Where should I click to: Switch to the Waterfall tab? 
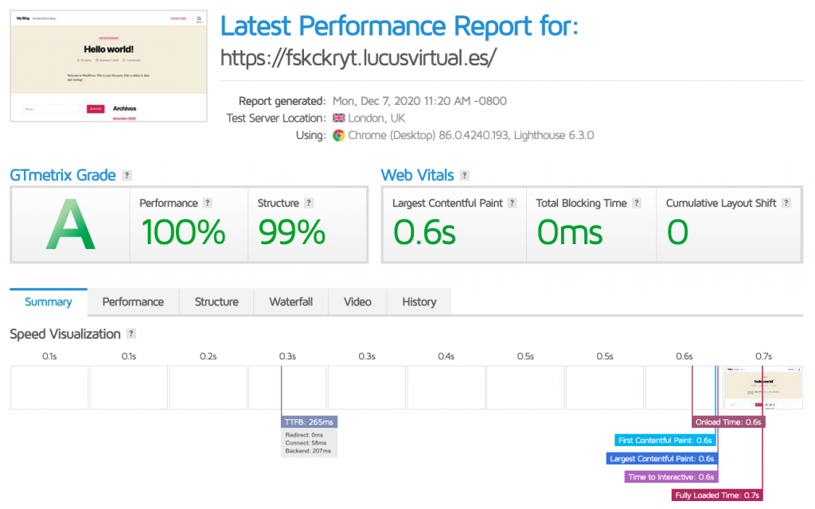(x=291, y=301)
